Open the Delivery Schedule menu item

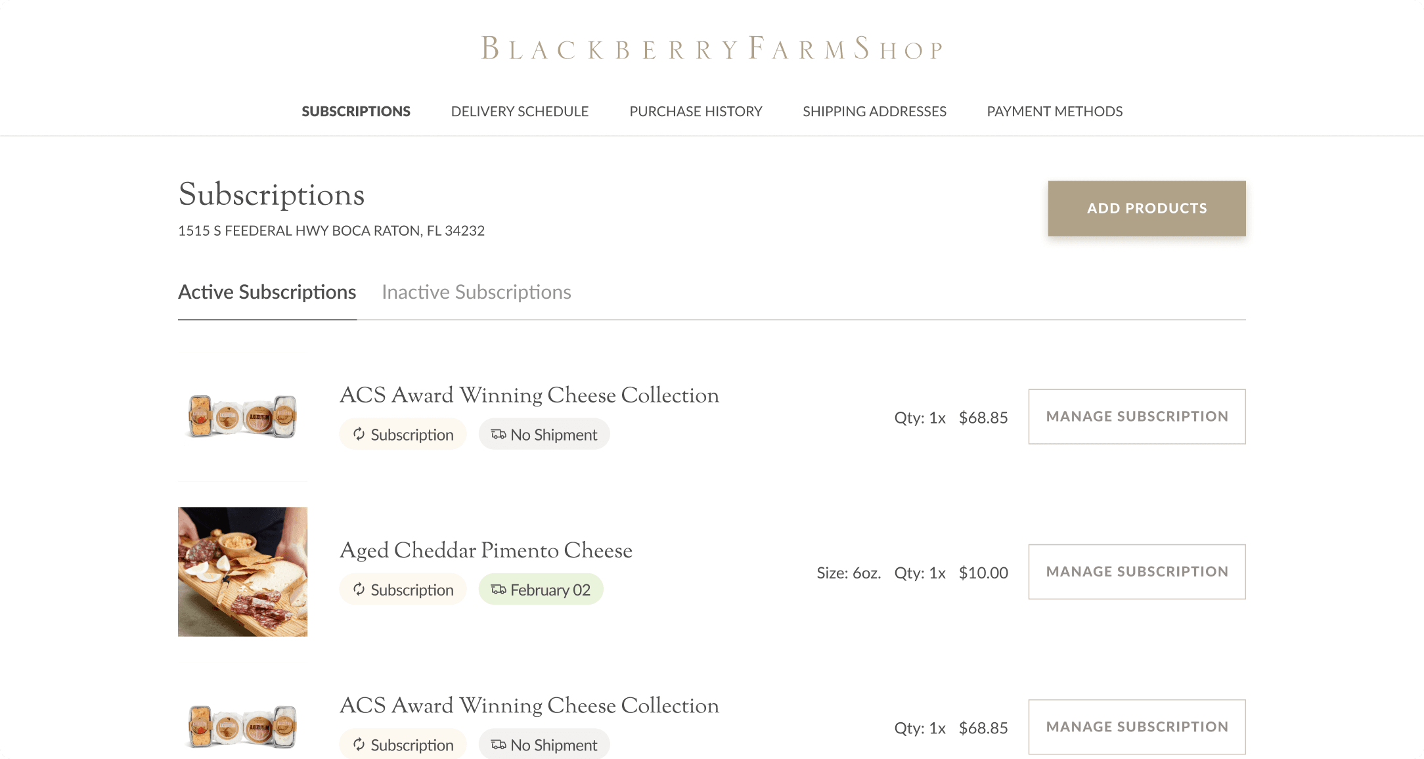click(x=520, y=112)
